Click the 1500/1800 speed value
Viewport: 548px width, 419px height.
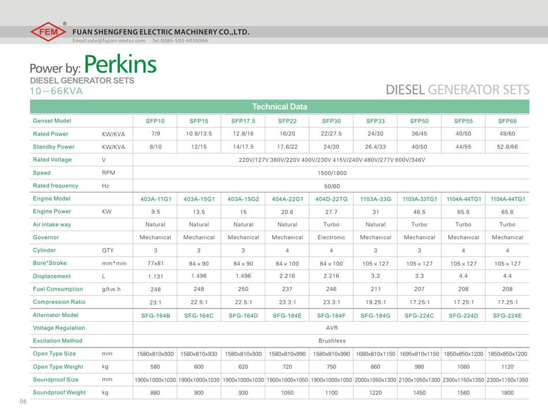coord(332,173)
